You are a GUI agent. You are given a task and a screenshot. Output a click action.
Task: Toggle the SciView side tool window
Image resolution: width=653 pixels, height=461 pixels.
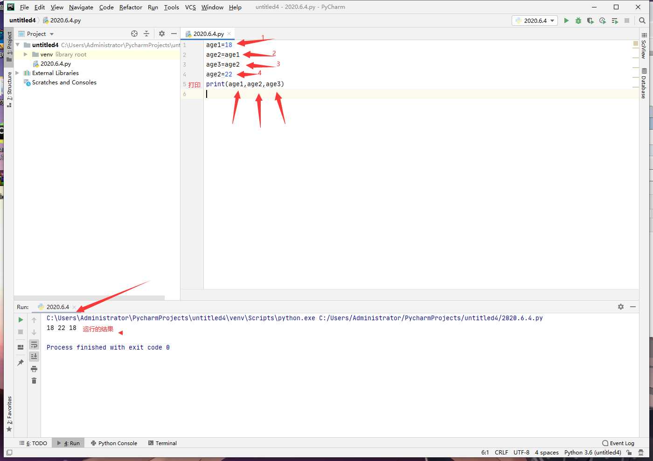coord(644,45)
